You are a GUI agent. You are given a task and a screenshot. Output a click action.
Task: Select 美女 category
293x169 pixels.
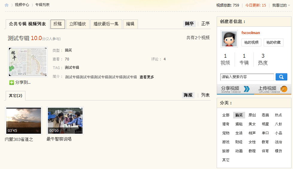(252, 124)
